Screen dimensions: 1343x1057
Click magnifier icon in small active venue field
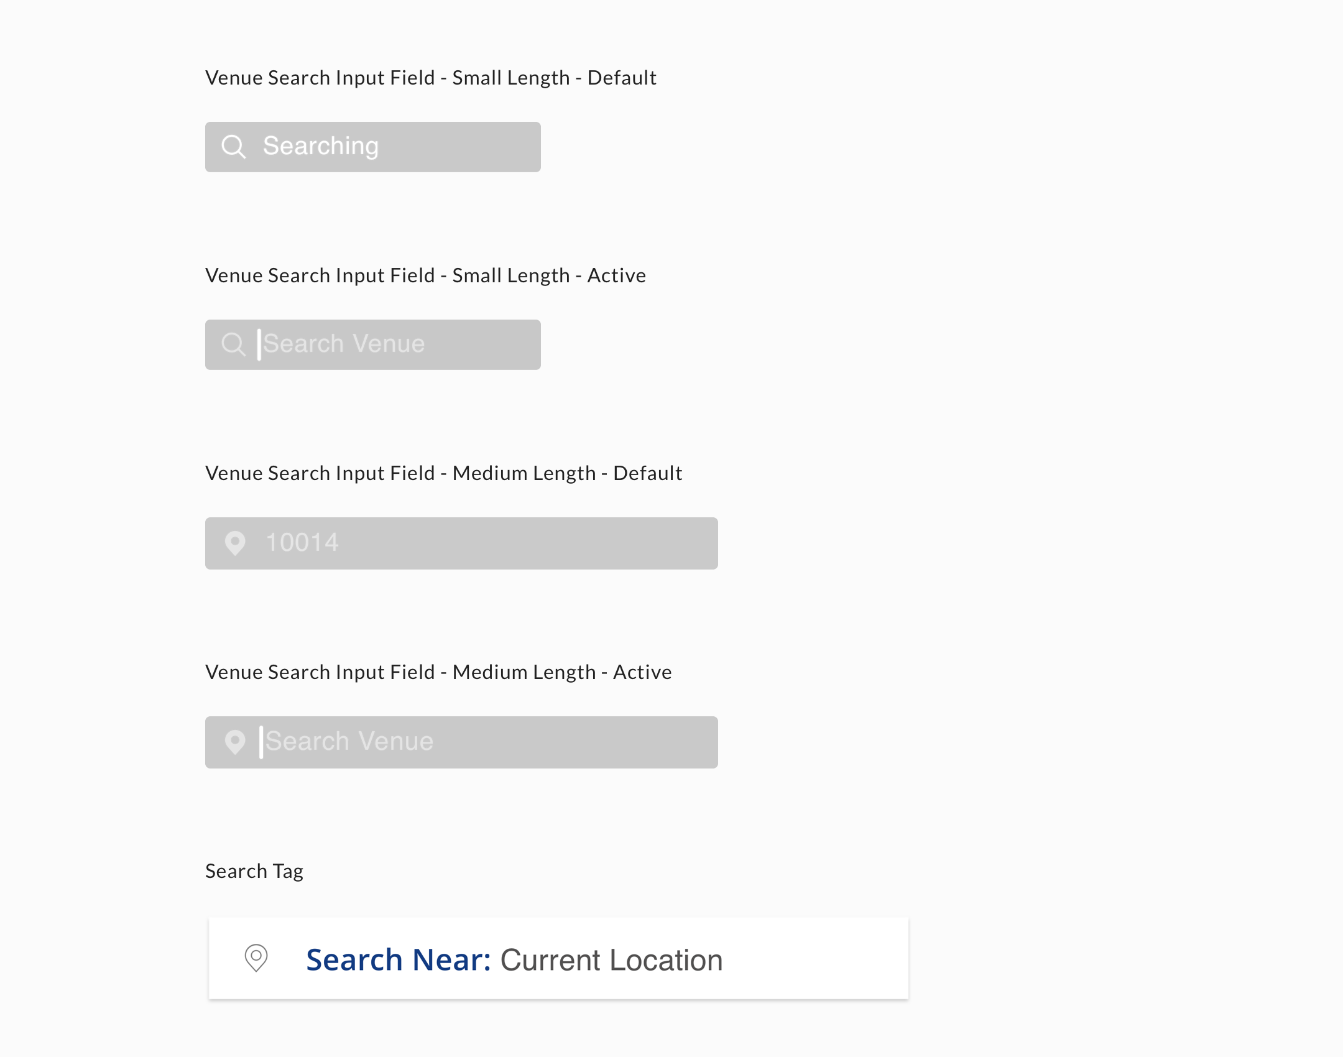coord(234,344)
